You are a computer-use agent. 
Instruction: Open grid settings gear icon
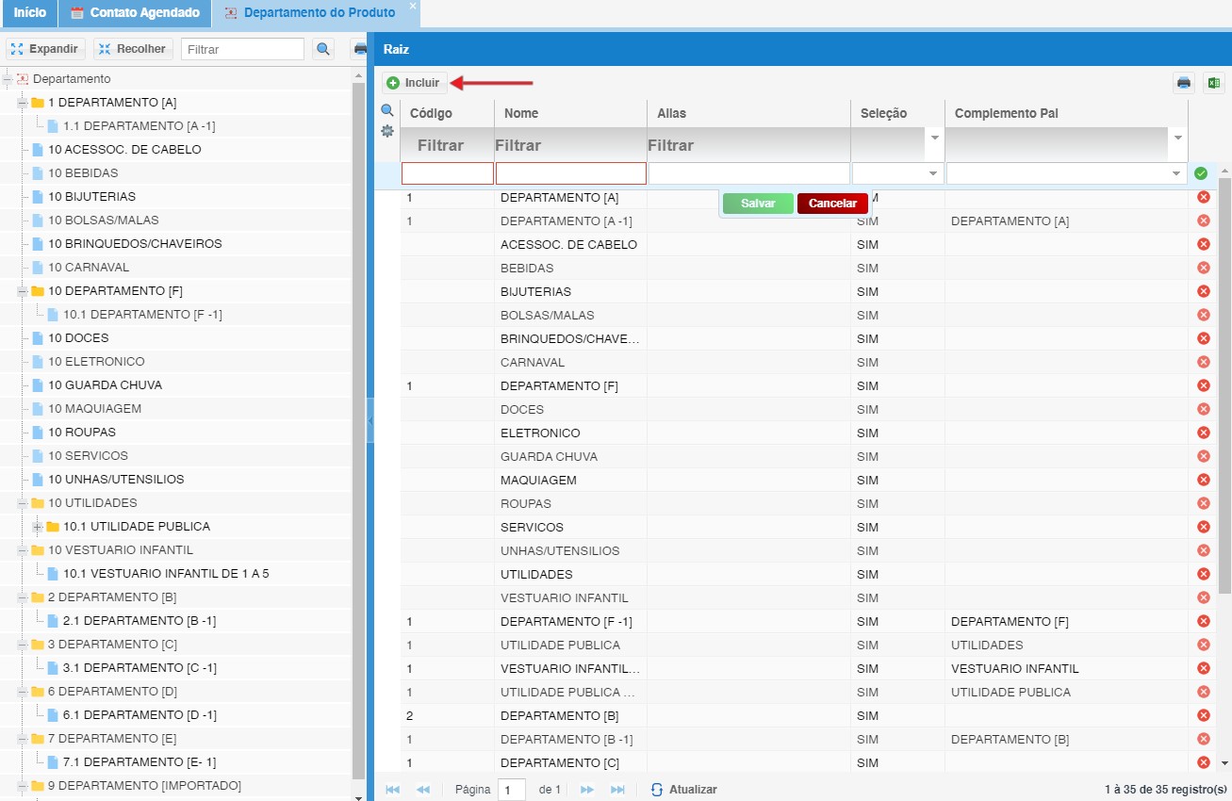[x=387, y=131]
